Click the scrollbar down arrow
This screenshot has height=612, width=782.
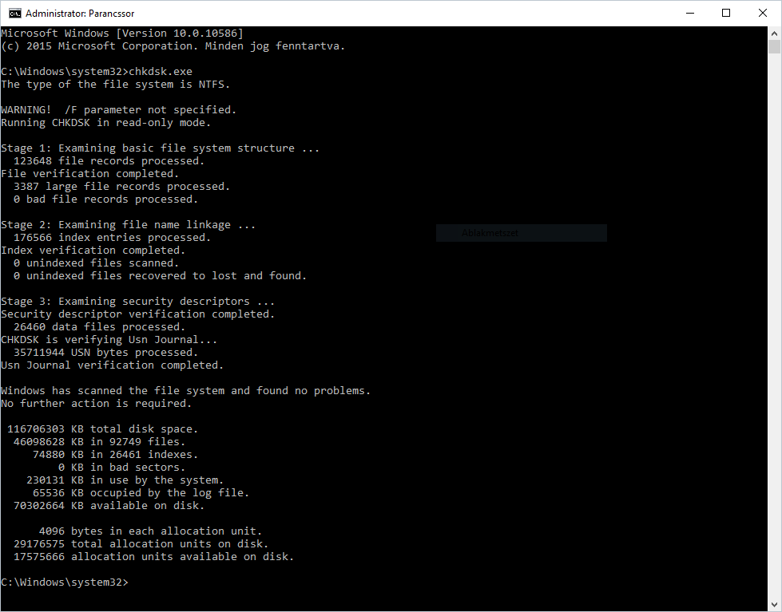pyautogui.click(x=774, y=605)
